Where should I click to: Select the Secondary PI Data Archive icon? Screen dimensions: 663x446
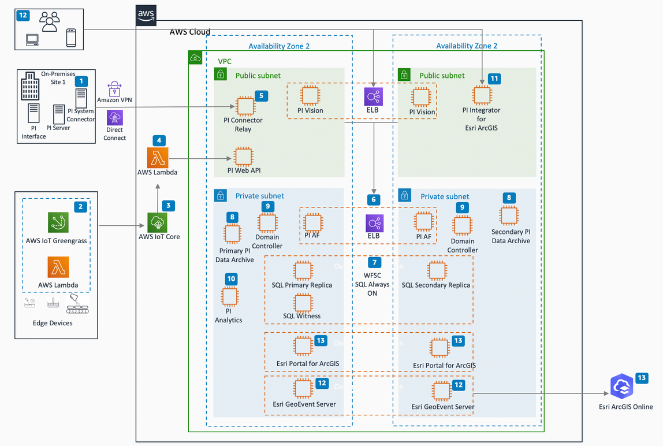pyautogui.click(x=509, y=215)
